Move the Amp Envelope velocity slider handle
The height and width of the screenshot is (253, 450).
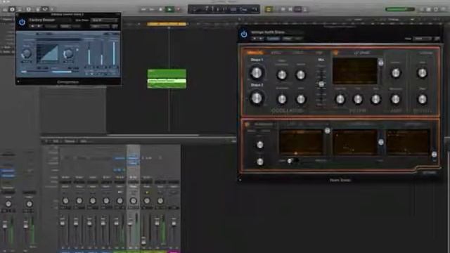click(435, 155)
